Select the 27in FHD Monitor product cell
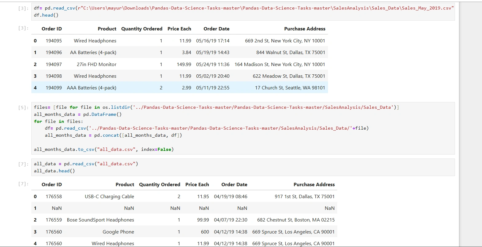The image size is (482, 247). [97, 65]
